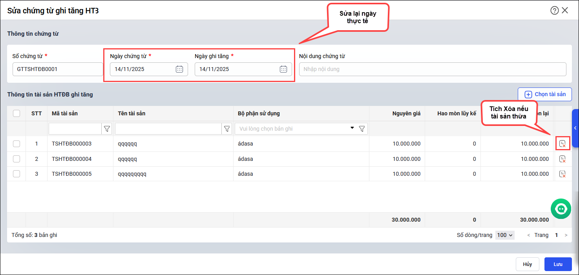Screen dimensions: 579x275
Task: Open the Số dòng/trang 100 dropdown
Action: pyautogui.click(x=504, y=235)
